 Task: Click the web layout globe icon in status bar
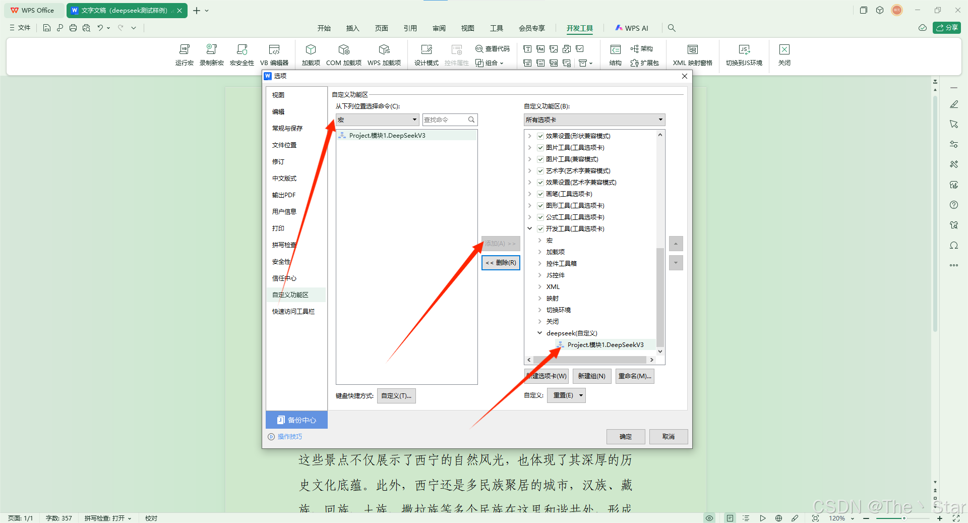(778, 518)
